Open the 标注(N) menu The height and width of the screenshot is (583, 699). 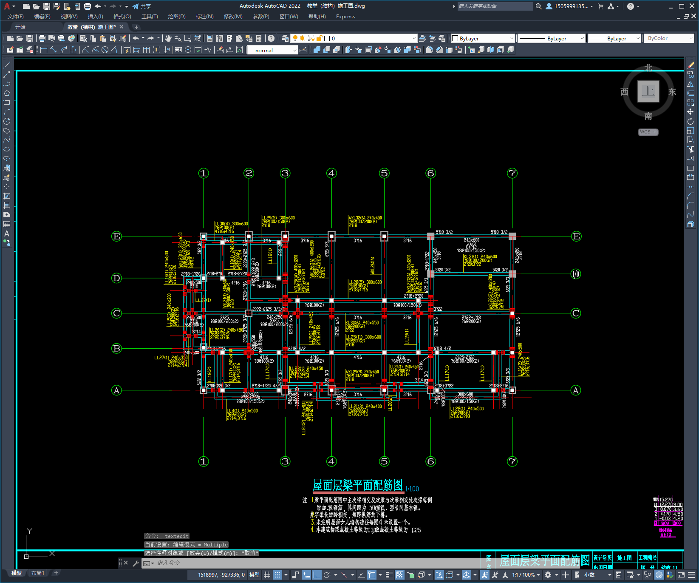204,17
